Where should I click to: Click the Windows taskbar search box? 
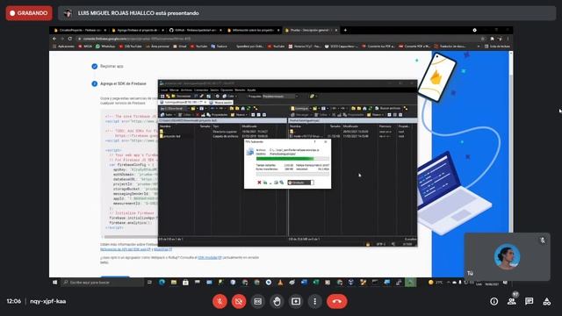click(103, 283)
